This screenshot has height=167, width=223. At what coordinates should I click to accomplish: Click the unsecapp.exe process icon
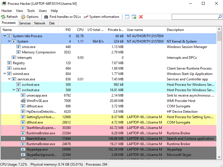point(23,95)
